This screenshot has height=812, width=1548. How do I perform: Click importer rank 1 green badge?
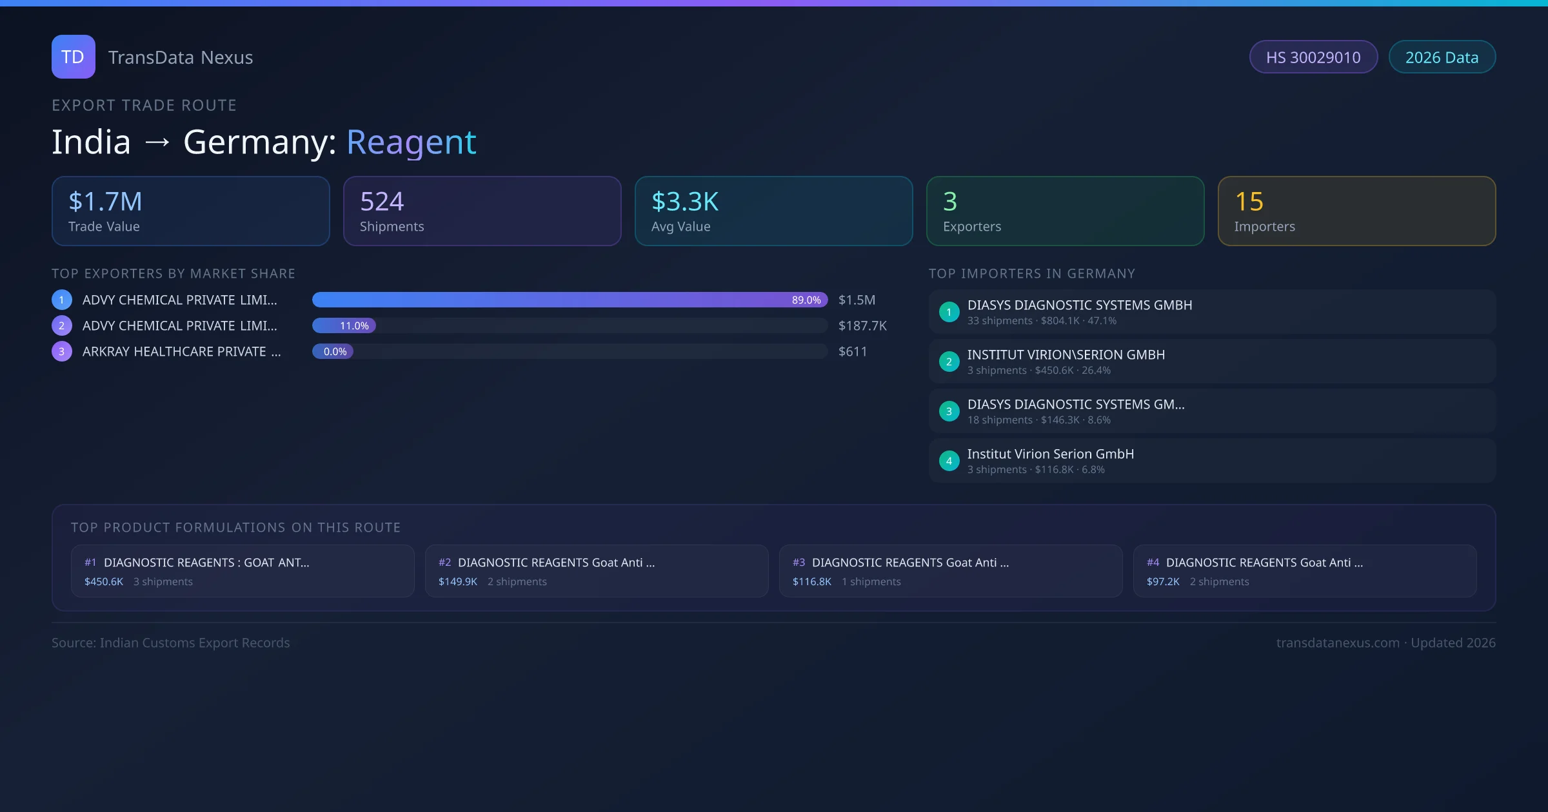949,312
